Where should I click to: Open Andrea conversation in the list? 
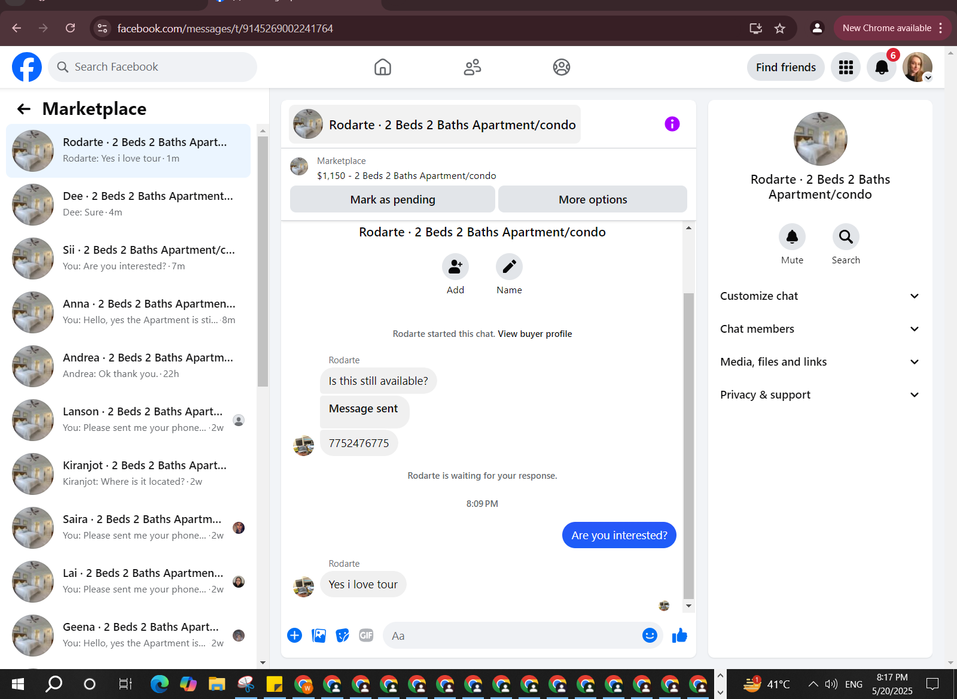(x=129, y=366)
